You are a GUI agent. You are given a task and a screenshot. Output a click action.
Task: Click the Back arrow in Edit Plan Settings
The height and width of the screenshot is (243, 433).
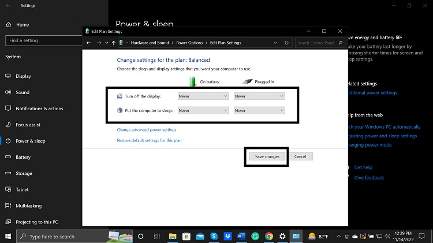coord(89,43)
